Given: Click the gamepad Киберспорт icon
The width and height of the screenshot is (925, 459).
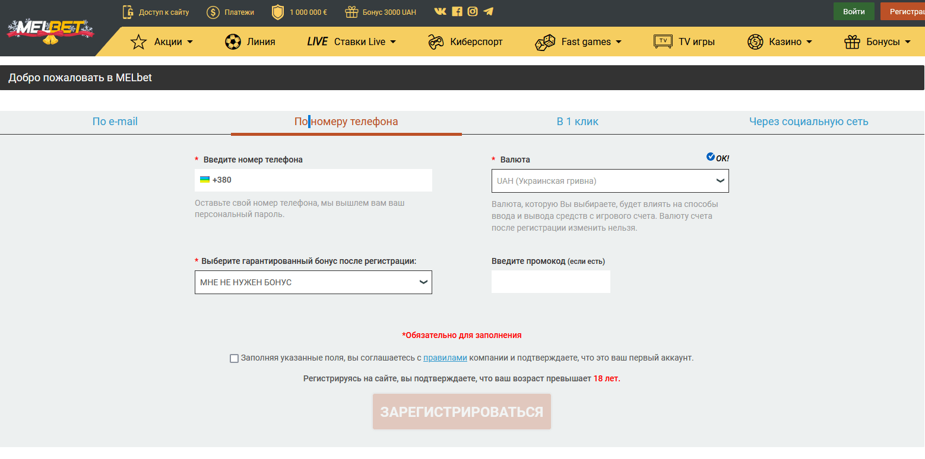Looking at the screenshot, I should tap(436, 42).
